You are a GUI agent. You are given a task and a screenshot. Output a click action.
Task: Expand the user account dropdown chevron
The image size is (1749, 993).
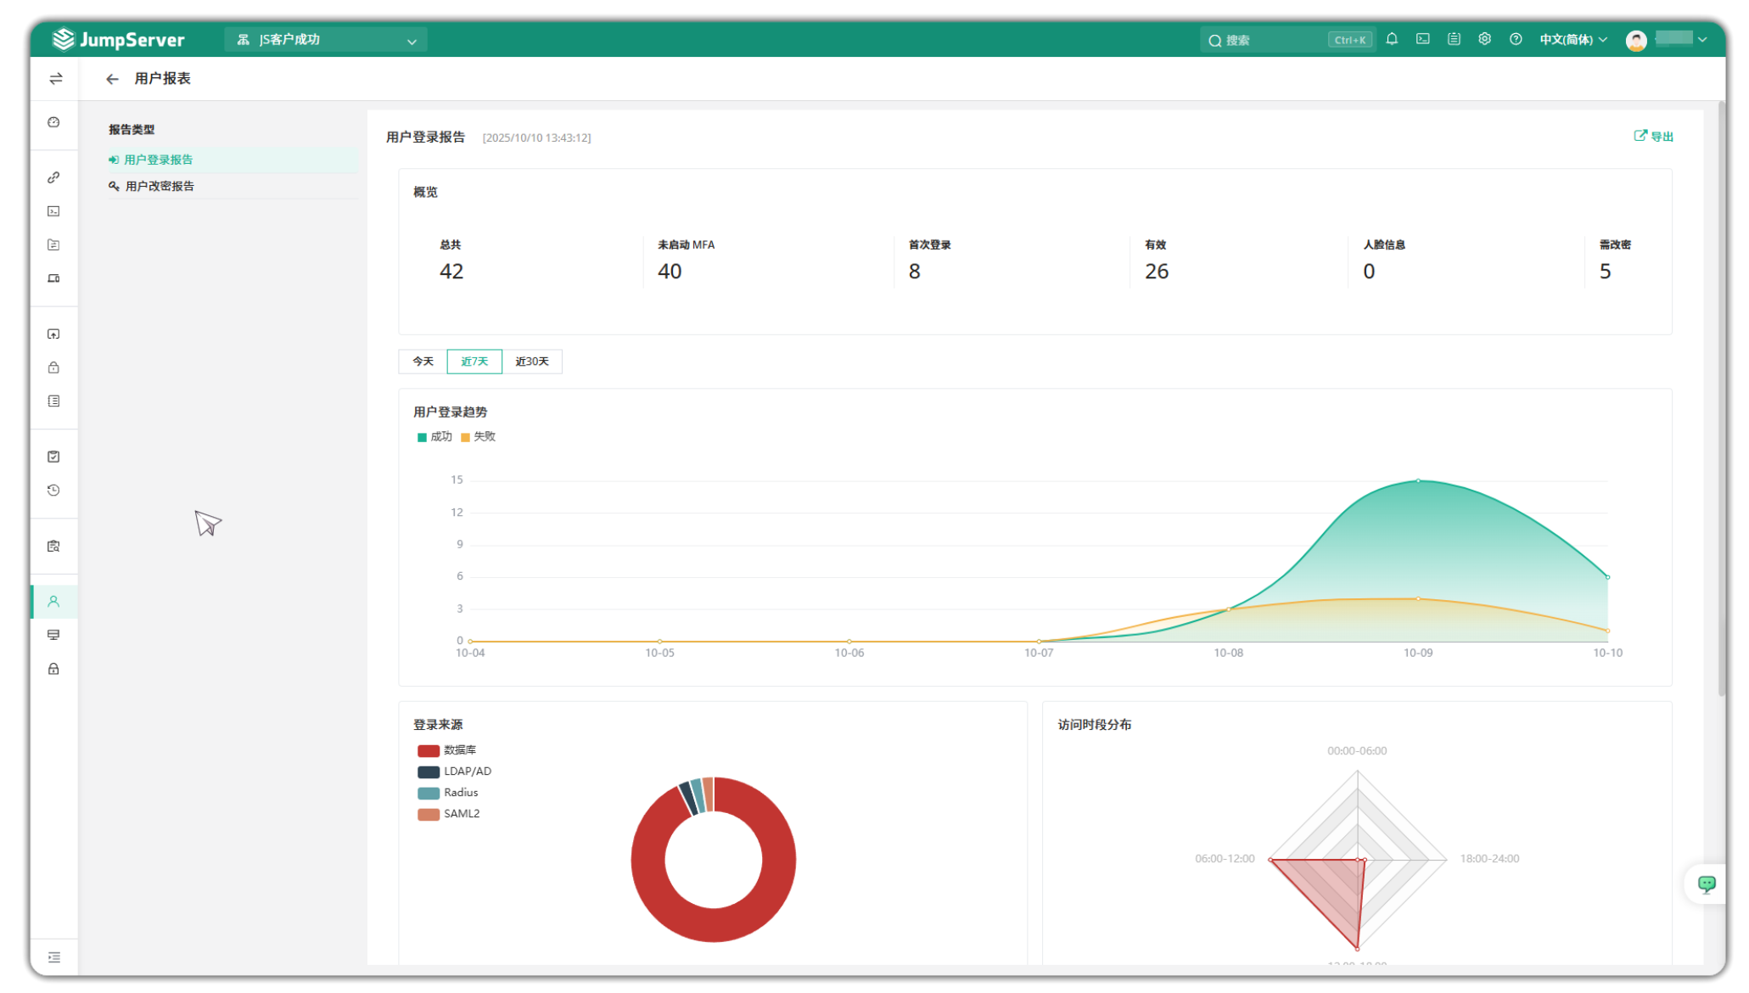point(1702,40)
